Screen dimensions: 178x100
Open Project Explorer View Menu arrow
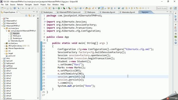[38, 16]
